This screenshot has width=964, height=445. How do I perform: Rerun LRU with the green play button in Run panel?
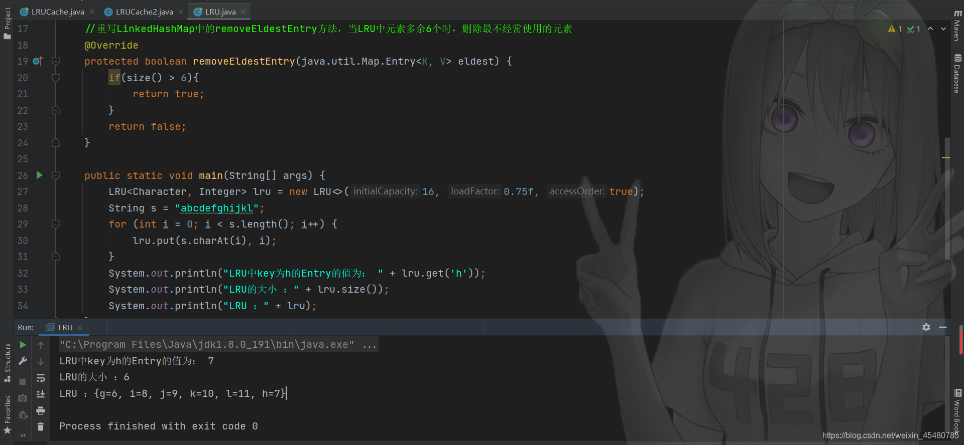pos(23,345)
